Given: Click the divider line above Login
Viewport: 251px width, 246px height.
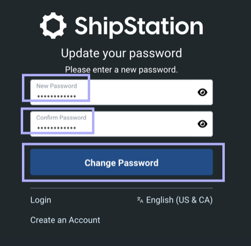Looking at the screenshot, I should [121, 188].
